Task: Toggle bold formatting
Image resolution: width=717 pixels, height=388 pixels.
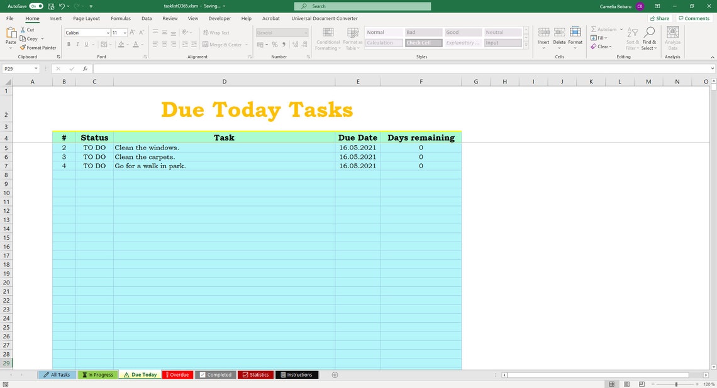Action: point(69,44)
